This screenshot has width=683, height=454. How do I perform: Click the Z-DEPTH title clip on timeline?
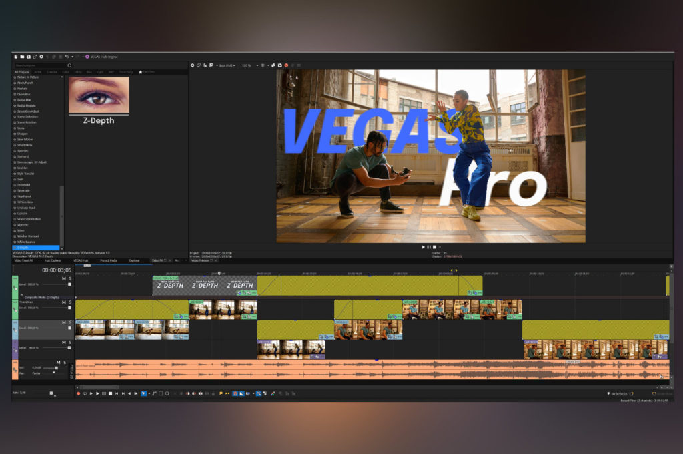tap(205, 286)
